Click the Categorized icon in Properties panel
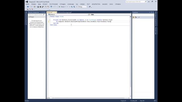The height and width of the screenshot is (102, 182). click(x=133, y=17)
